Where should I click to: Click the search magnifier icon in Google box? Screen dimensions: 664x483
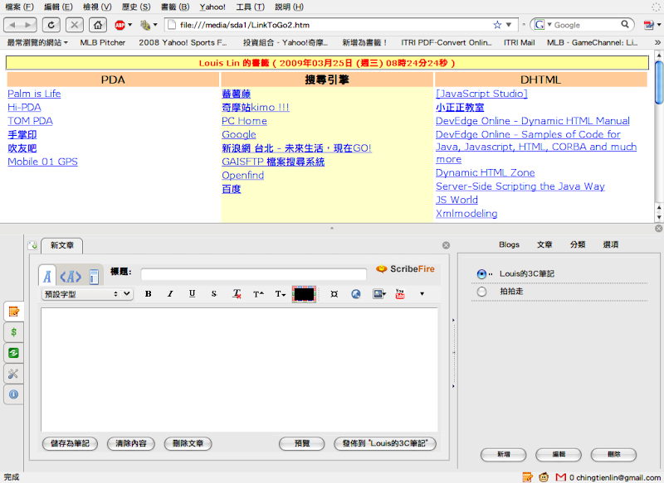click(625, 25)
